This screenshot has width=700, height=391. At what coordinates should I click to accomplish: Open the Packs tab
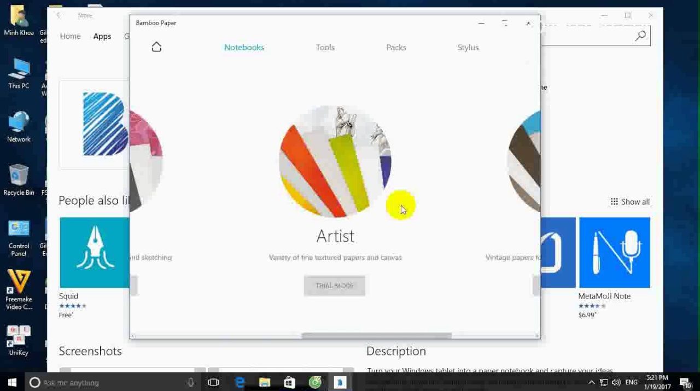point(396,48)
